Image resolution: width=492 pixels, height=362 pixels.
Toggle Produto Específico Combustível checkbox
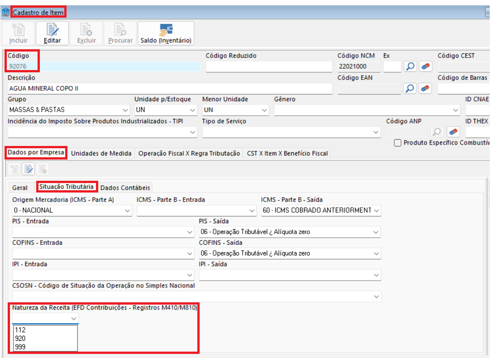pos(397,143)
